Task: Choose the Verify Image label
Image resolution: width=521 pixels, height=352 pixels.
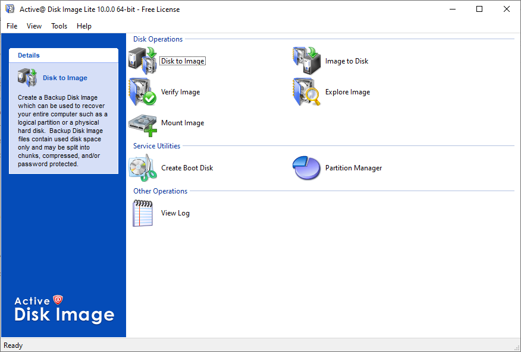Action: coord(180,92)
